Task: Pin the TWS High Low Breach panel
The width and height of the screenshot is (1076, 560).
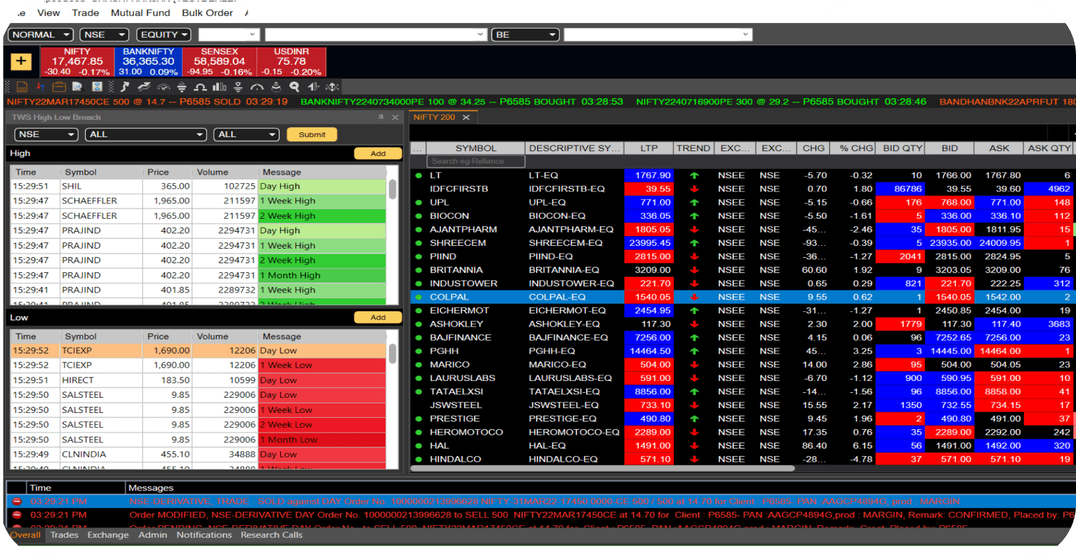Action: click(381, 117)
